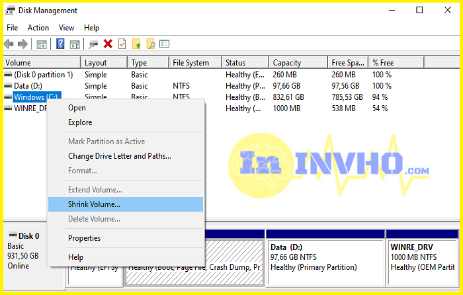
Task: Click the Show/Hide Console Tree icon
Action: click(x=42, y=44)
